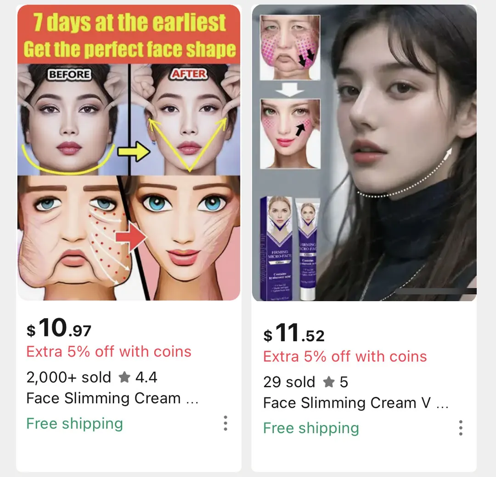Click 'Free shipping' on the right product card
This screenshot has width=496, height=477.
coord(311,428)
